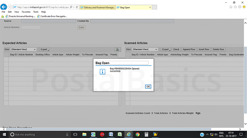Open the Task View icon
Viewport: 247px width, 138px height.
pyautogui.click(x=75, y=134)
